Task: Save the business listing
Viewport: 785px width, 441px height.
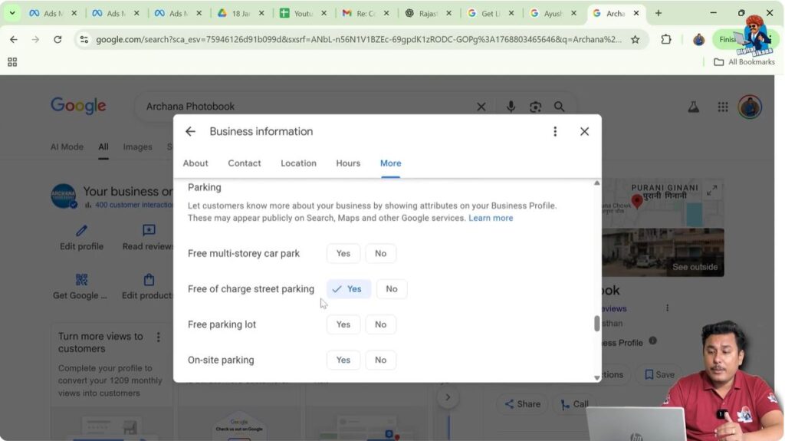Action: [x=659, y=374]
